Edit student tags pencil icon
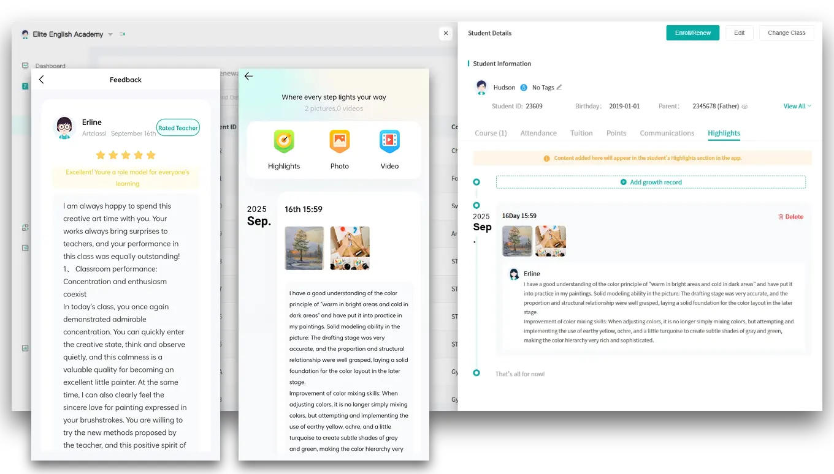Image resolution: width=834 pixels, height=474 pixels. pyautogui.click(x=559, y=88)
